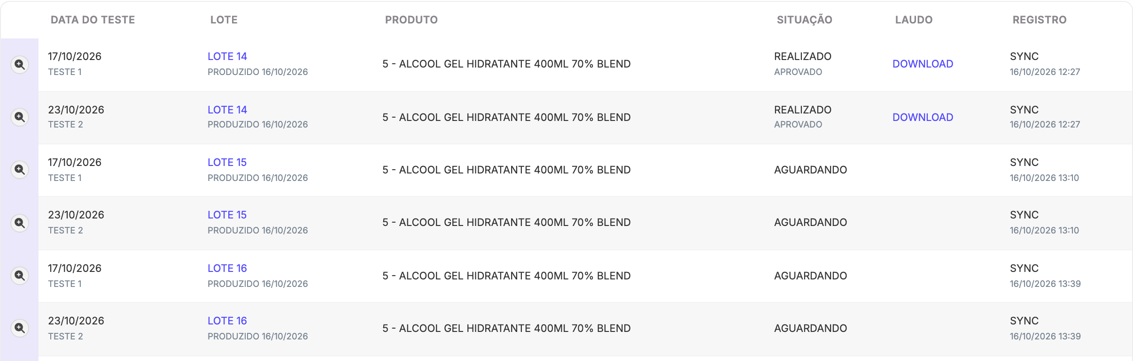This screenshot has height=361, width=1133.
Task: Open LOTE 14 link in TESTE 1 row
Action: [227, 56]
